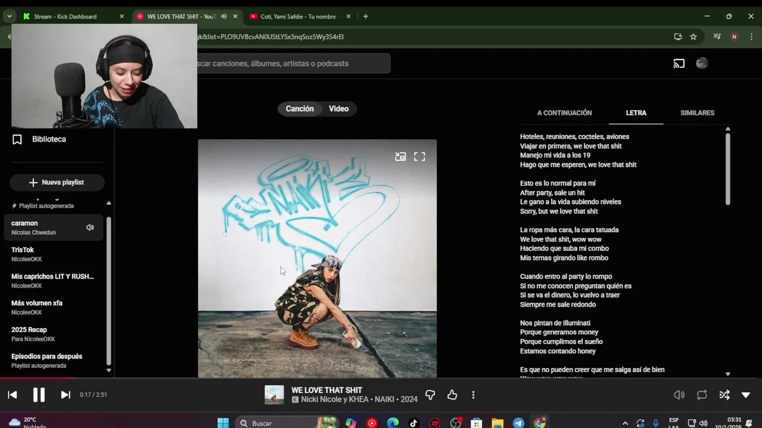The width and height of the screenshot is (762, 428).
Task: Bookmark this page with the star
Action: coord(694,37)
